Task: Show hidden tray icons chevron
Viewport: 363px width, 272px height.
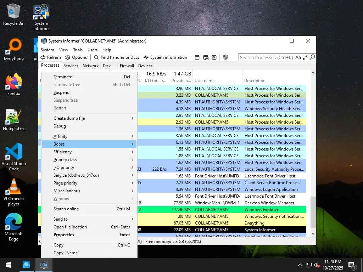Action: tap(300, 265)
